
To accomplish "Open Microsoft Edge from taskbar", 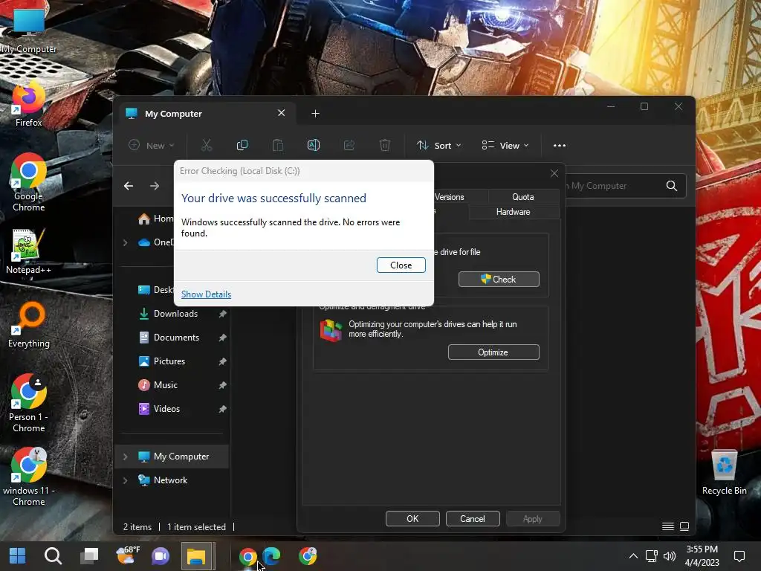I will tap(271, 556).
